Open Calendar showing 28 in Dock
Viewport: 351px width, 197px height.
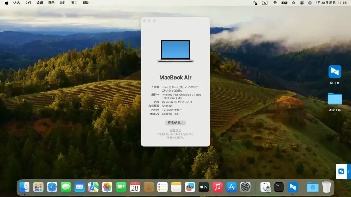[135, 187]
